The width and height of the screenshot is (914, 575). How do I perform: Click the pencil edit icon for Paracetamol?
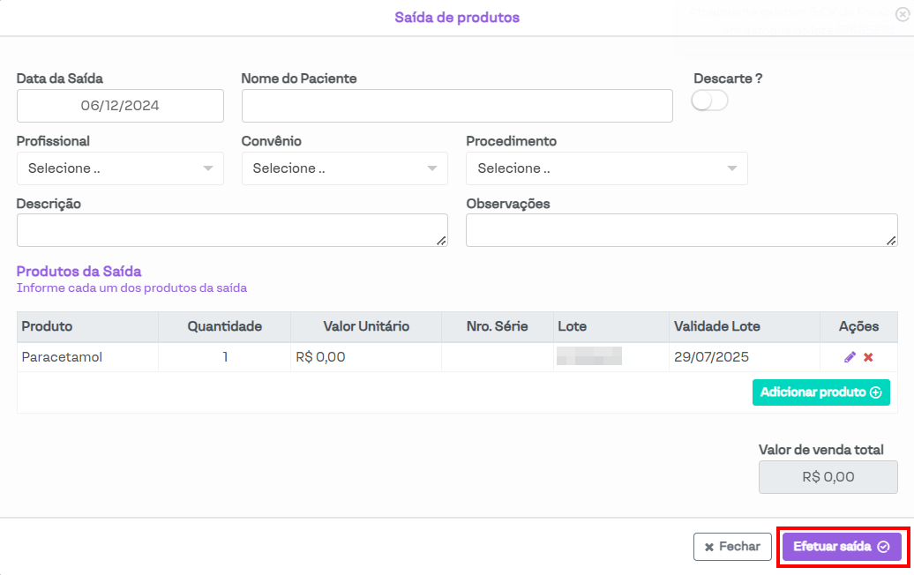point(850,357)
